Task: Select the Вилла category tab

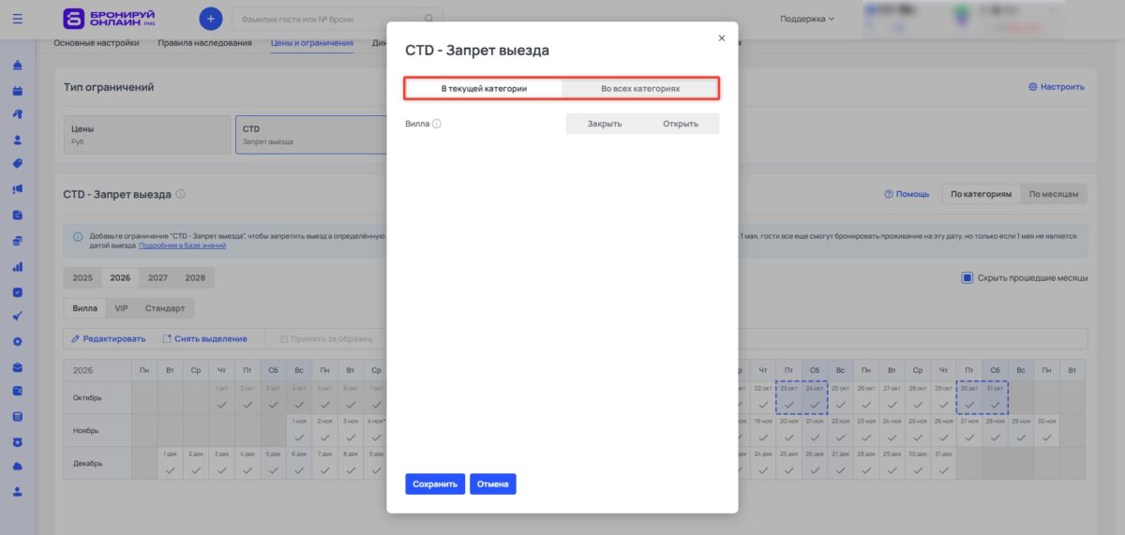Action: coord(84,307)
